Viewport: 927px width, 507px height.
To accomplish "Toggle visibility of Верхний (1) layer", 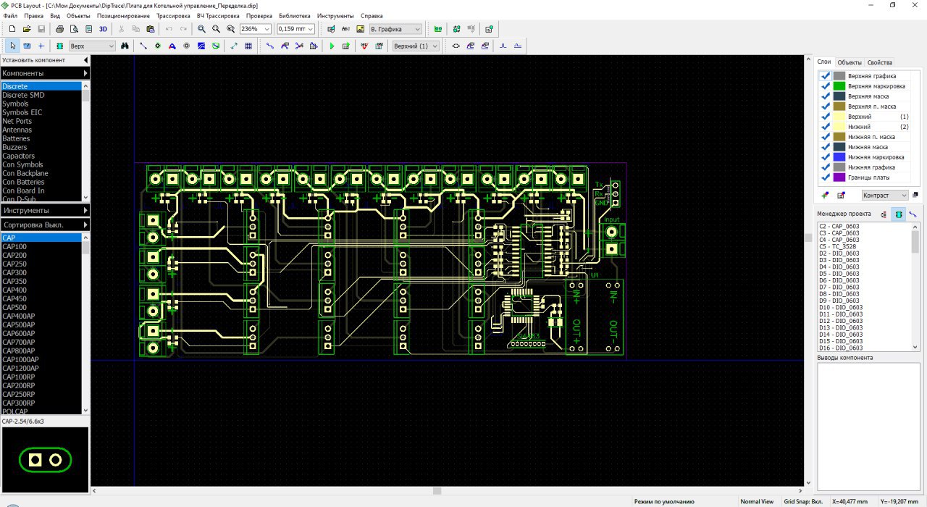I will click(826, 116).
